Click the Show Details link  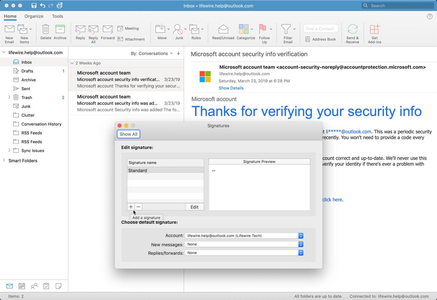(231, 88)
